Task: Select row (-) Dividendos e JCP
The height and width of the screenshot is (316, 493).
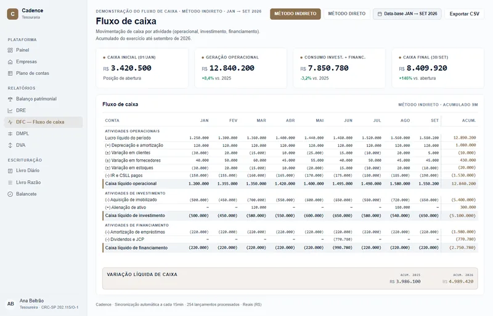Action: 290,239
